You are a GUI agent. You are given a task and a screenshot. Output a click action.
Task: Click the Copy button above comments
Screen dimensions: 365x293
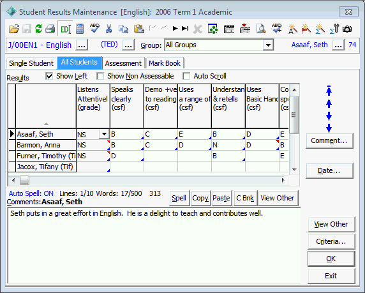pyautogui.click(x=200, y=198)
